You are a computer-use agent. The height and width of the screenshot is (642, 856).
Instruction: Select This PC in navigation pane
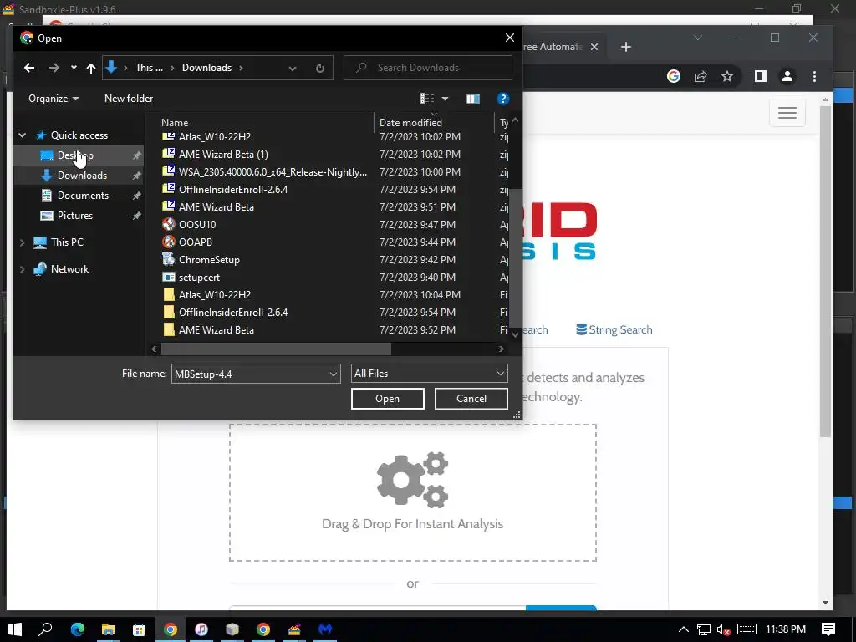67,242
